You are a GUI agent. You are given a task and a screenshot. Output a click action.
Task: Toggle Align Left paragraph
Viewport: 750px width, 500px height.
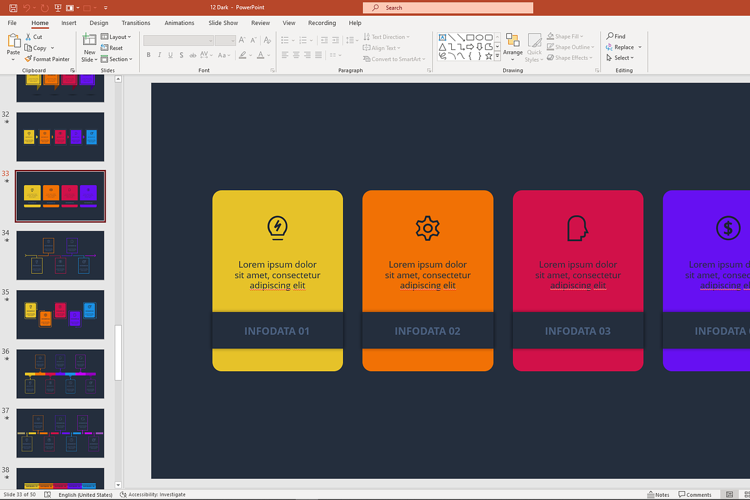[x=285, y=55]
